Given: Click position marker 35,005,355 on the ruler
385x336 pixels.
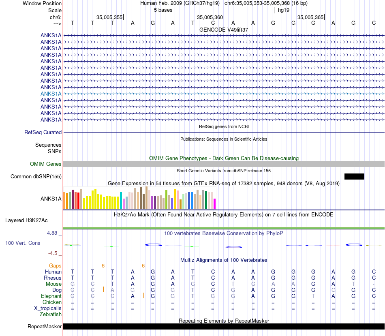Looking at the screenshot, I should pos(109,17).
